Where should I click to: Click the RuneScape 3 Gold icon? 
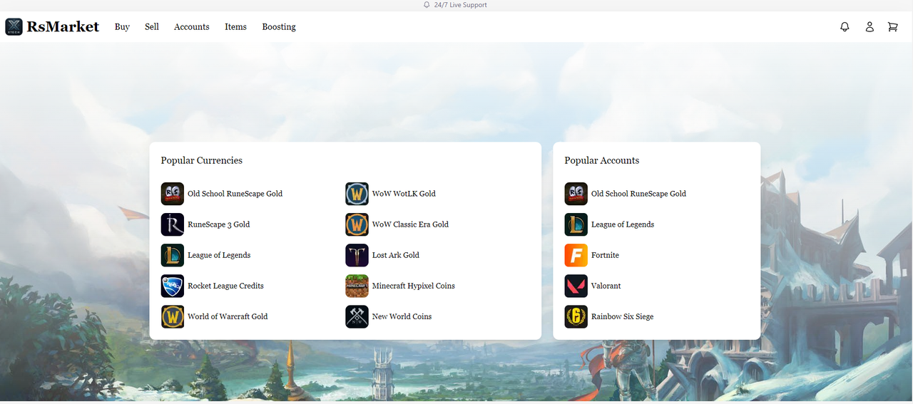[173, 224]
